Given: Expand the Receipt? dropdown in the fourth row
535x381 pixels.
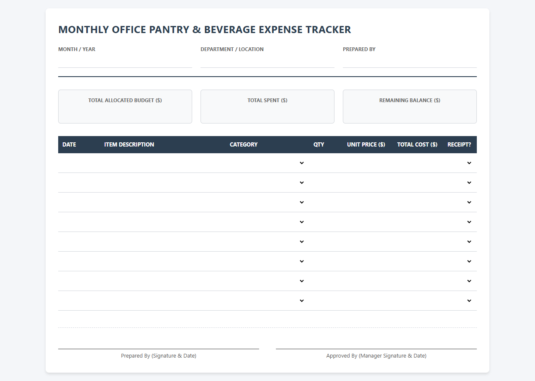Looking at the screenshot, I should (x=460, y=222).
